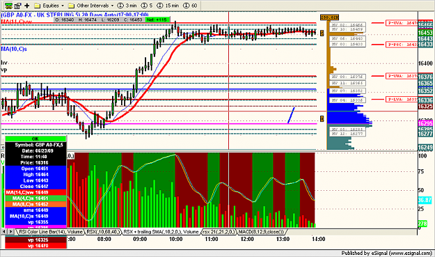Switch chart to 15 min interval
The width and height of the screenshot is (435, 257).
pos(167,6)
